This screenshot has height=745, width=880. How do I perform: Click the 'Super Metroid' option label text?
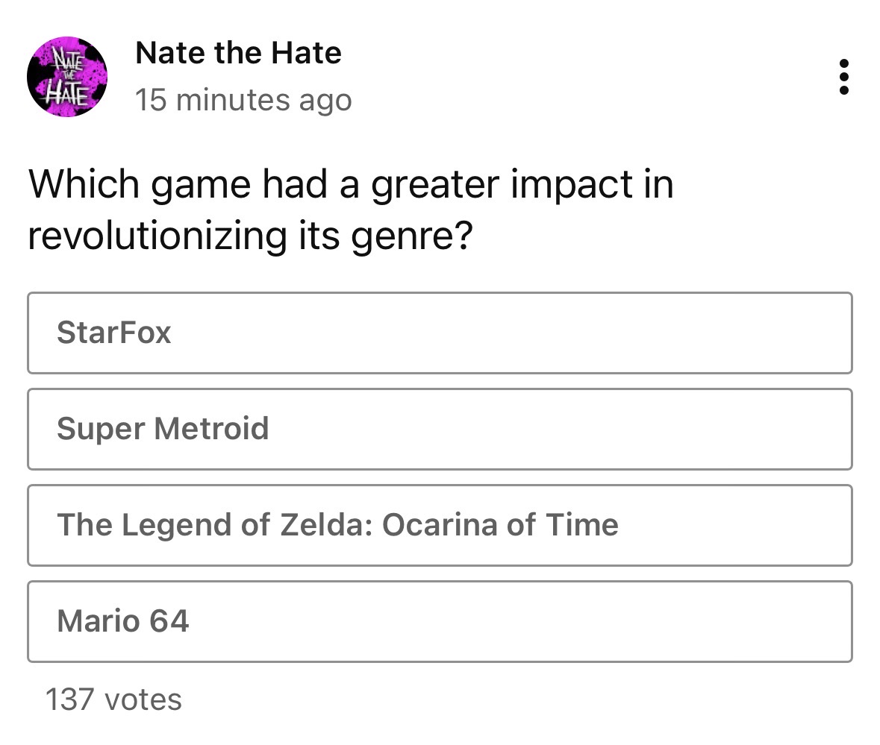(163, 429)
